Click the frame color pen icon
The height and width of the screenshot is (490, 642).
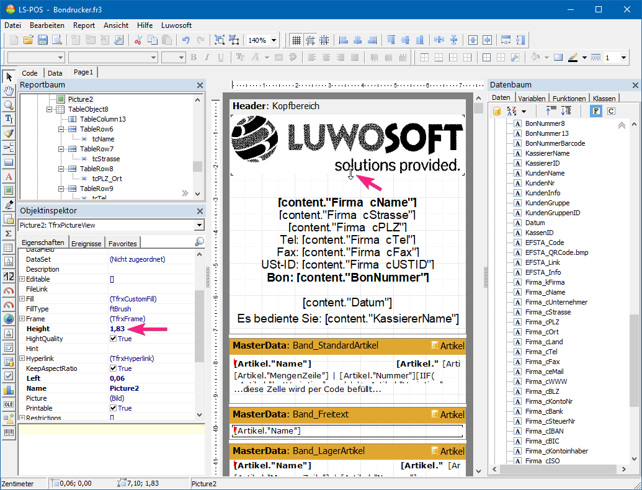pos(573,58)
